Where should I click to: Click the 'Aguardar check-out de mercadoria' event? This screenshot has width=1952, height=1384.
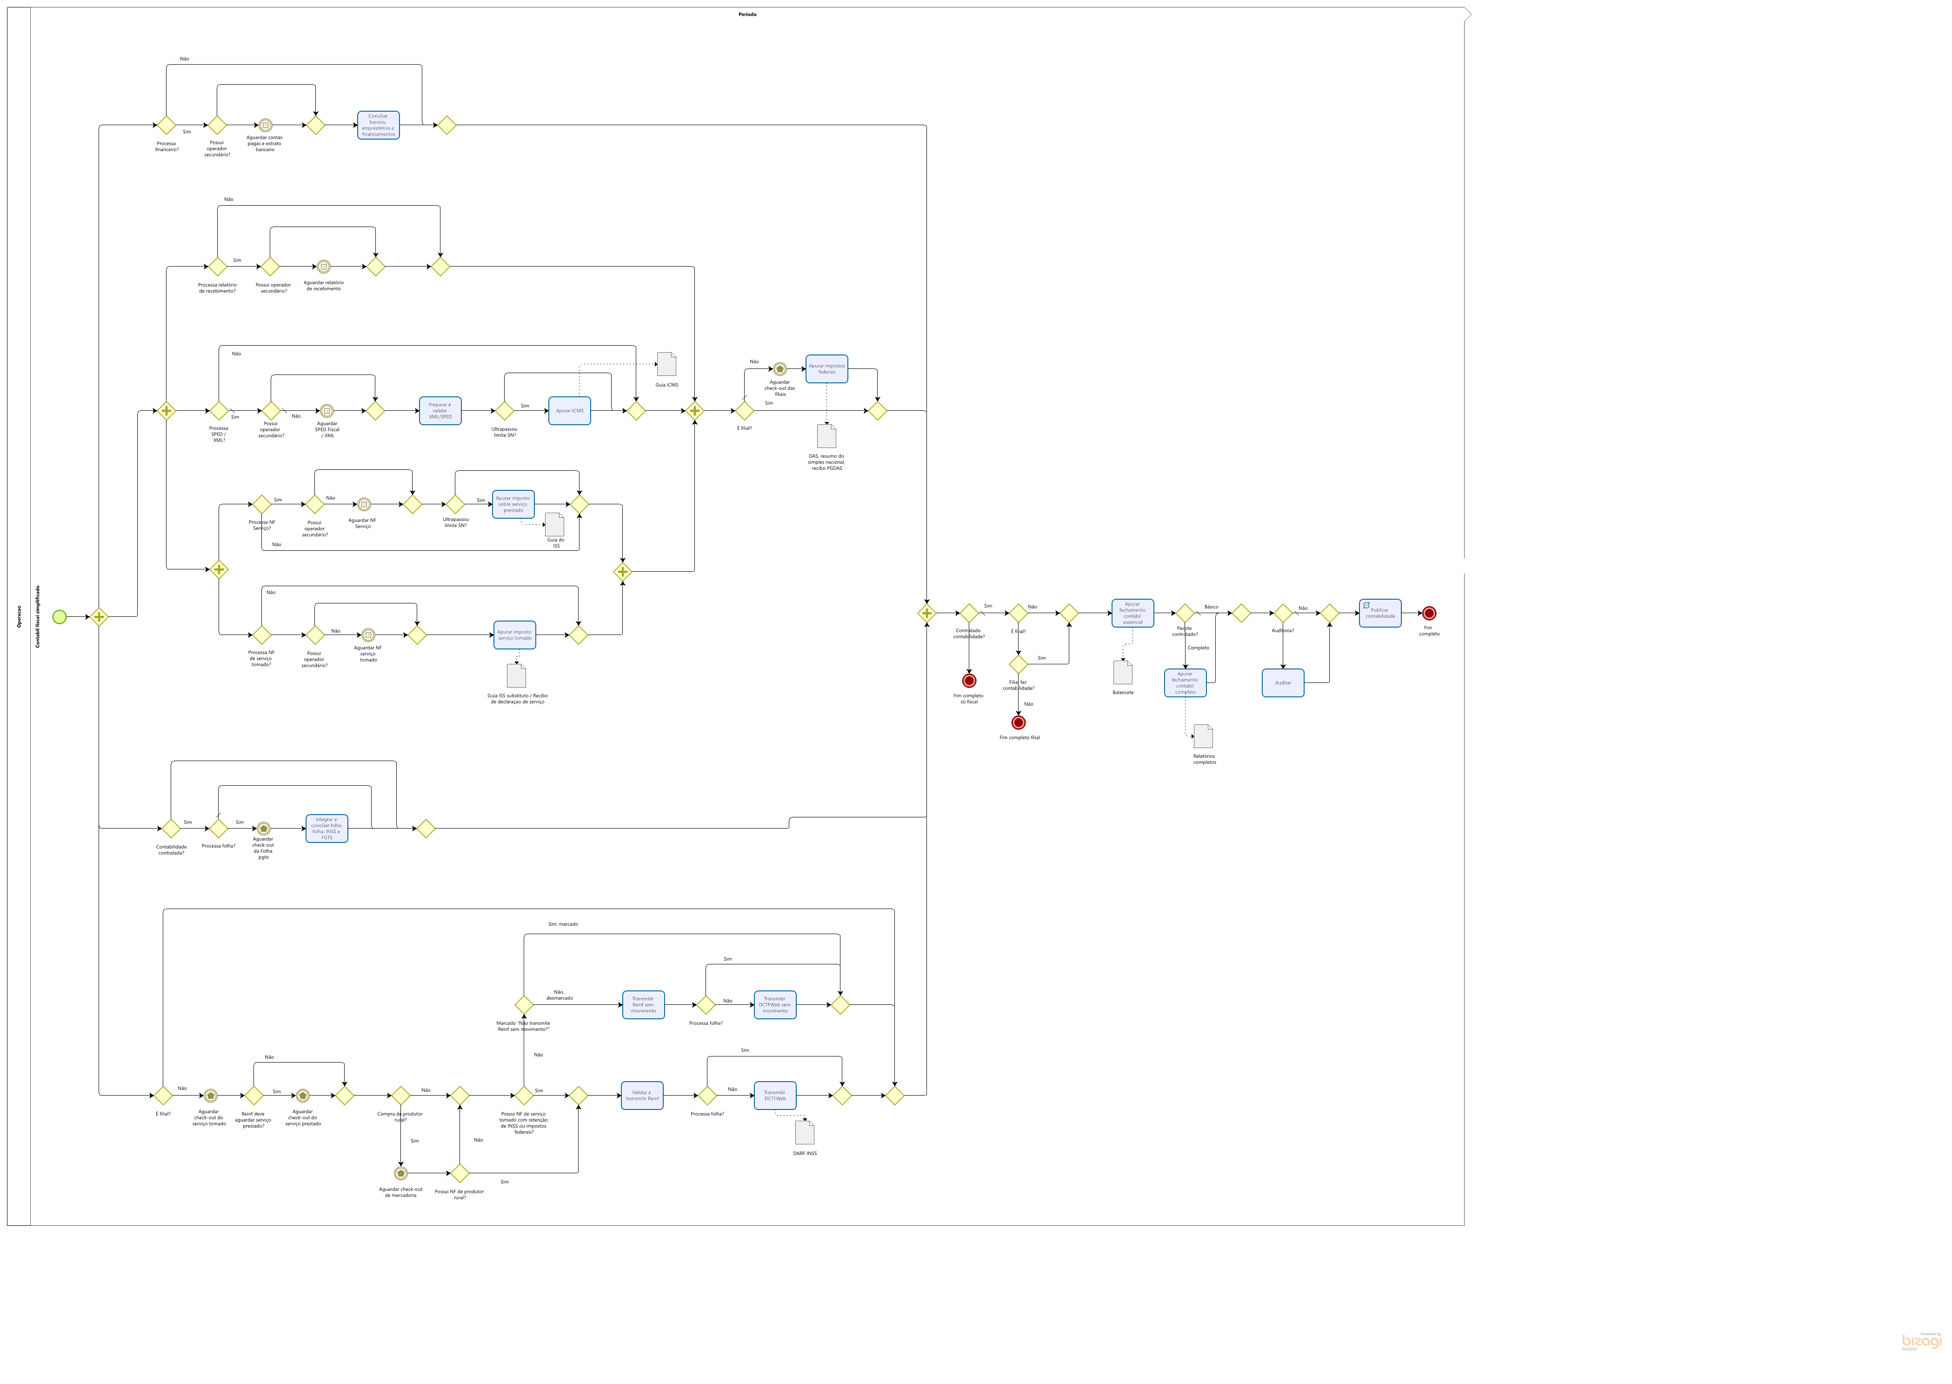point(400,1174)
